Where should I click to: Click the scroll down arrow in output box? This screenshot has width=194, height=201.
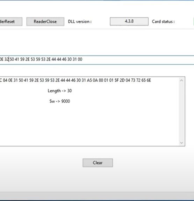(181, 143)
